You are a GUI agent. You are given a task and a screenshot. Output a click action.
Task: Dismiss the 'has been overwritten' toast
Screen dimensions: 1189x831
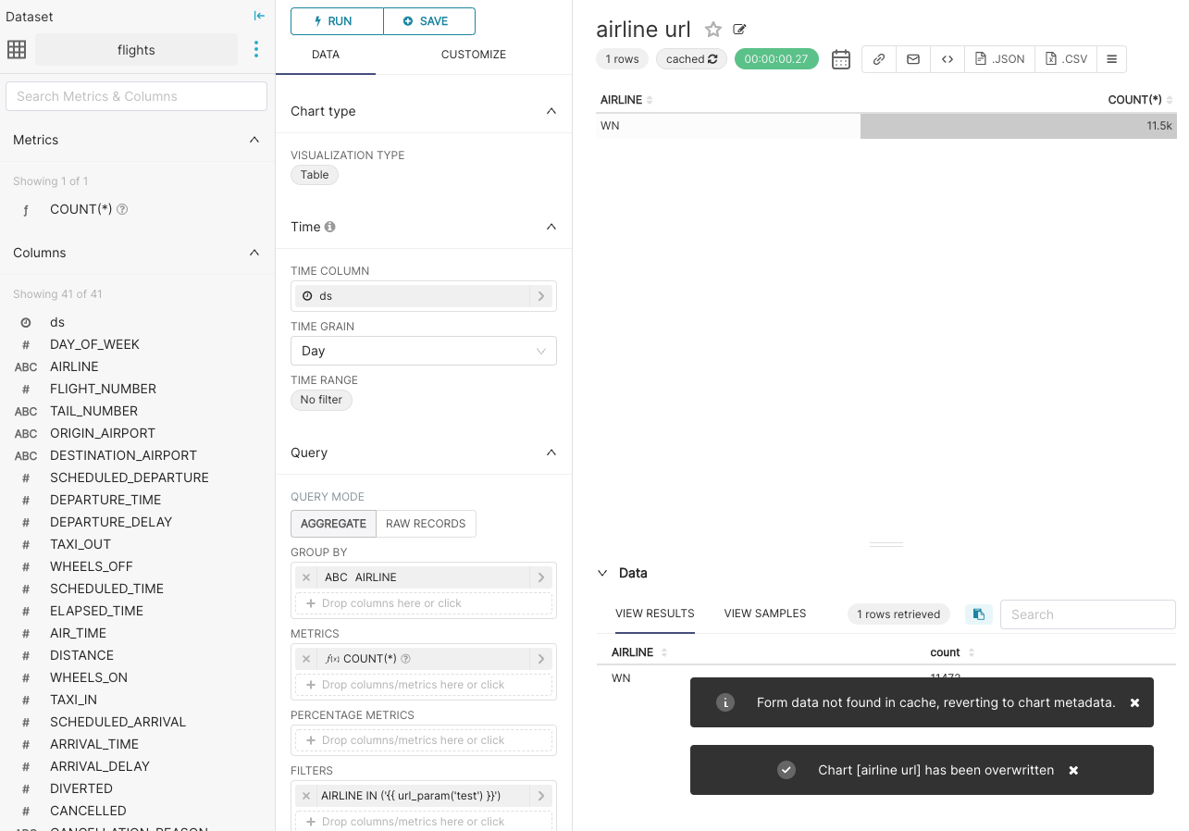(1073, 770)
